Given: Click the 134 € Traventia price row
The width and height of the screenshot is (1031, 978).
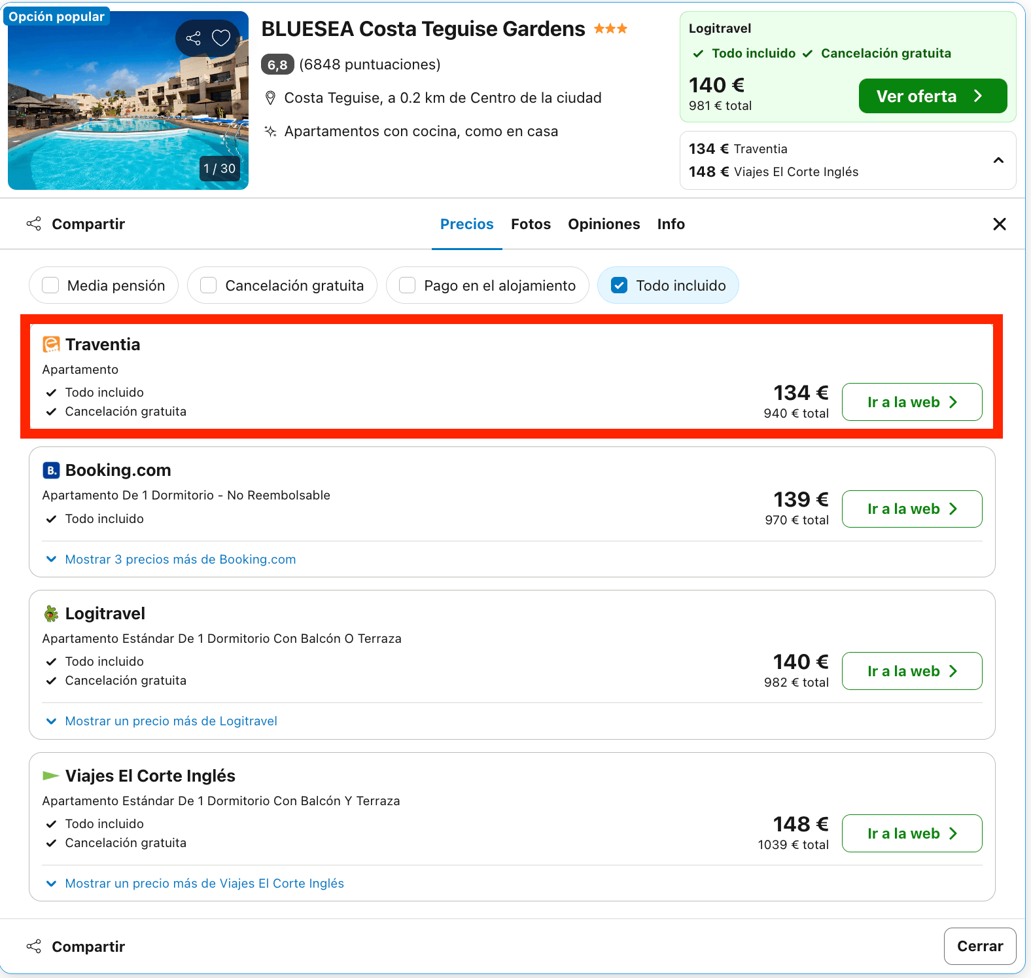Looking at the screenshot, I should tap(738, 149).
